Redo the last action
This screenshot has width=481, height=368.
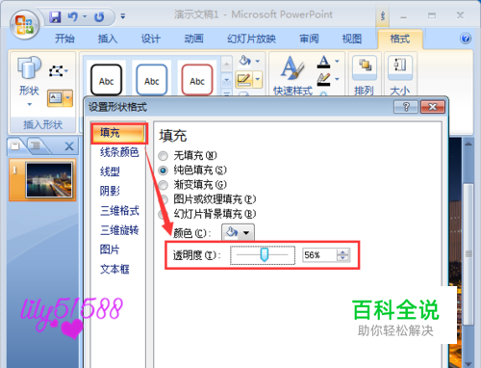pyautogui.click(x=99, y=16)
